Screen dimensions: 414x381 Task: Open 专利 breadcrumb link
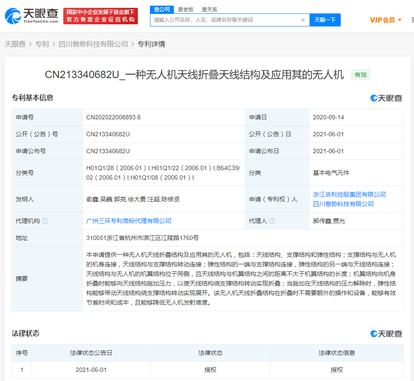tap(42, 44)
